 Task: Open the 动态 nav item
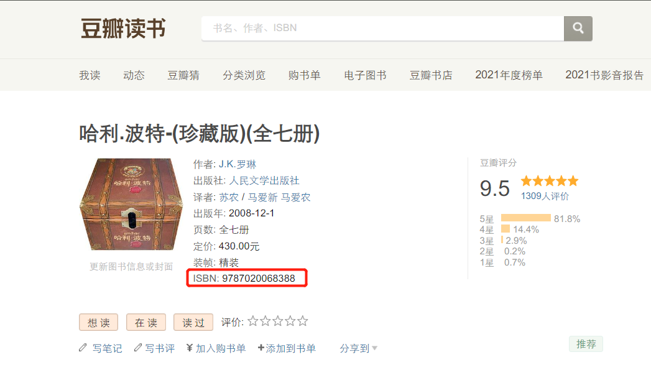tap(134, 75)
